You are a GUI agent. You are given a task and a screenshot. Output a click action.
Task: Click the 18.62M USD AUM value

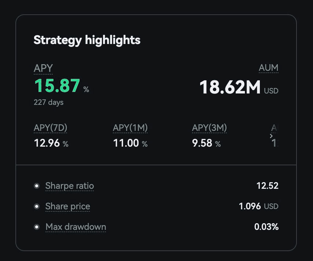(x=239, y=87)
